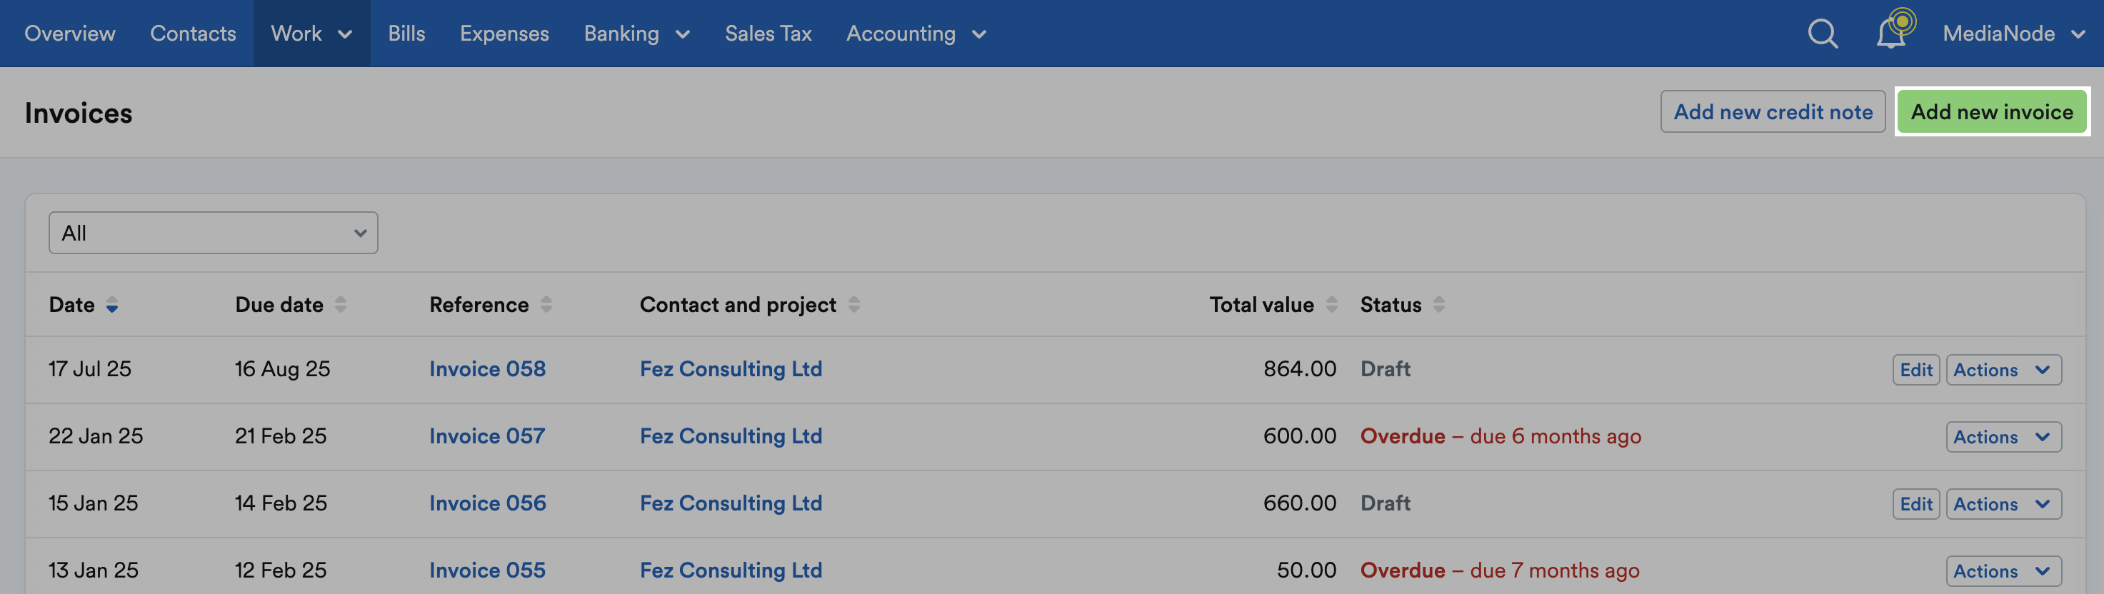
Task: Expand the Accounting menu
Action: [x=916, y=34]
